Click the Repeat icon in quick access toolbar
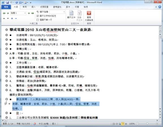This screenshot has height=127, width=163. pos(16,2)
